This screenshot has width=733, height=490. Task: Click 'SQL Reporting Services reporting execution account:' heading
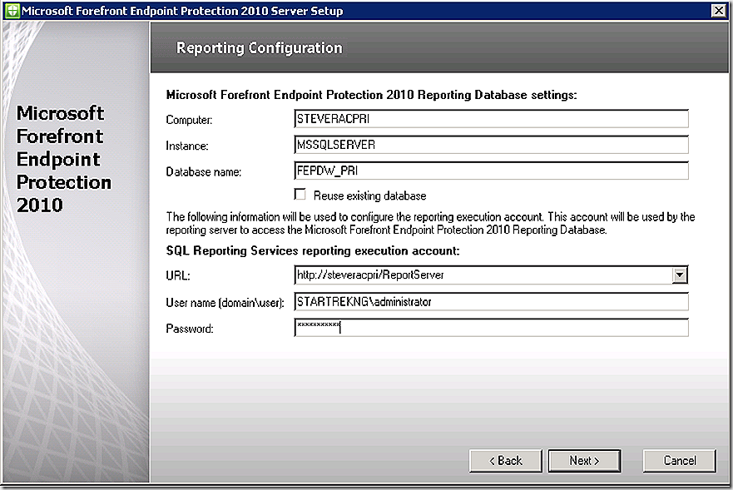click(313, 251)
